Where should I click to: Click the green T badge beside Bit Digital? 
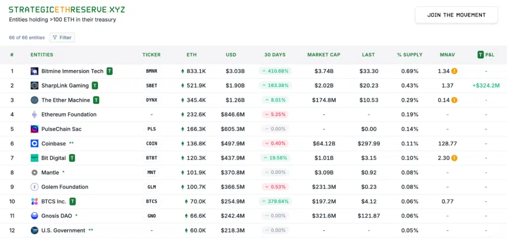click(72, 158)
